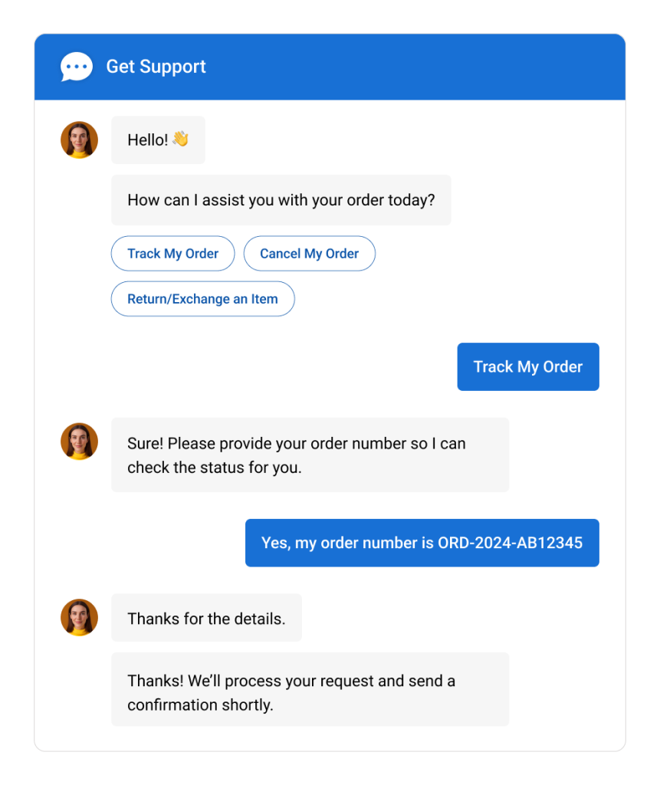Click the agent avatar beside Hello message
The image size is (660, 785).
pyautogui.click(x=79, y=140)
